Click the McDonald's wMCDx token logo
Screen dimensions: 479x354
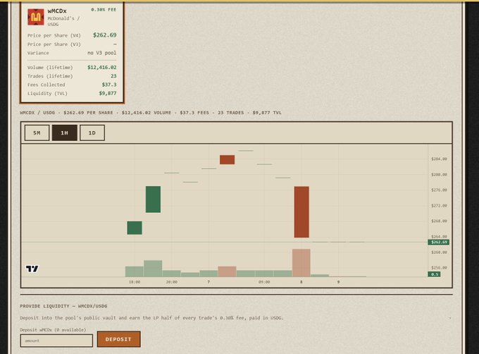36,17
